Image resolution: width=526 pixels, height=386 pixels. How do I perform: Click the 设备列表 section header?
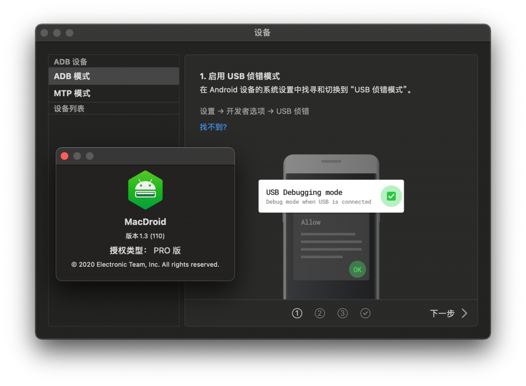point(69,108)
